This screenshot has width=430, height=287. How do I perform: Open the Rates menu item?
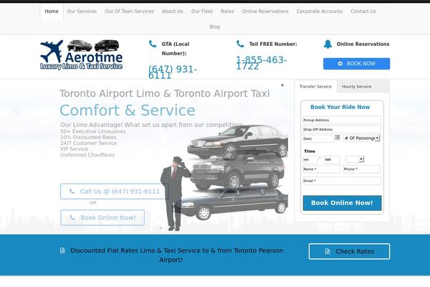point(227,11)
